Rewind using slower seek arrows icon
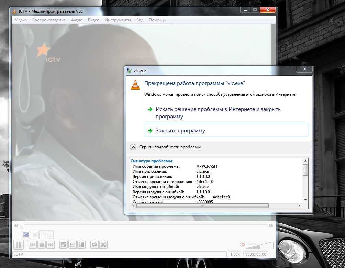 click(16, 226)
